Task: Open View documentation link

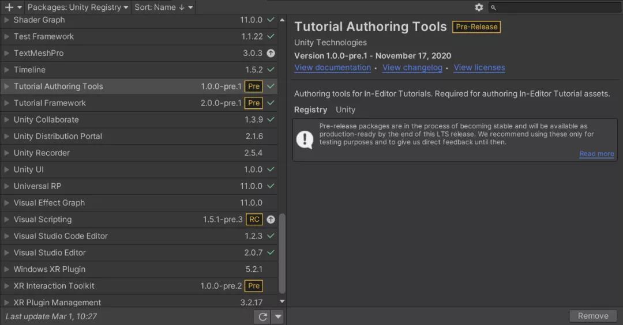Action: [332, 67]
